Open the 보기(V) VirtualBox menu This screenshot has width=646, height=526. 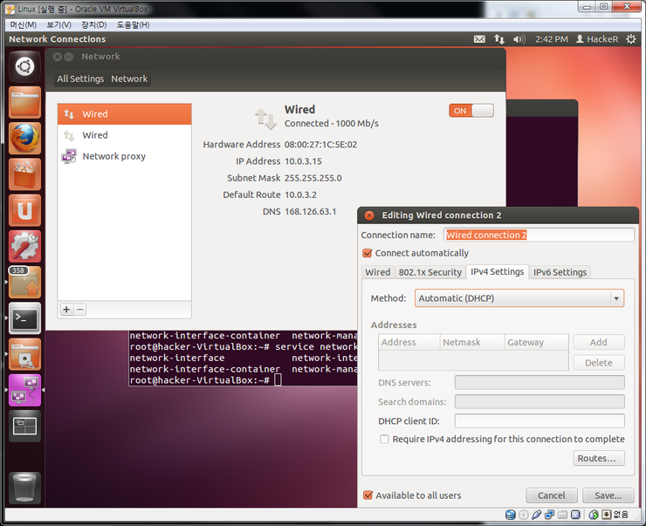click(x=58, y=24)
